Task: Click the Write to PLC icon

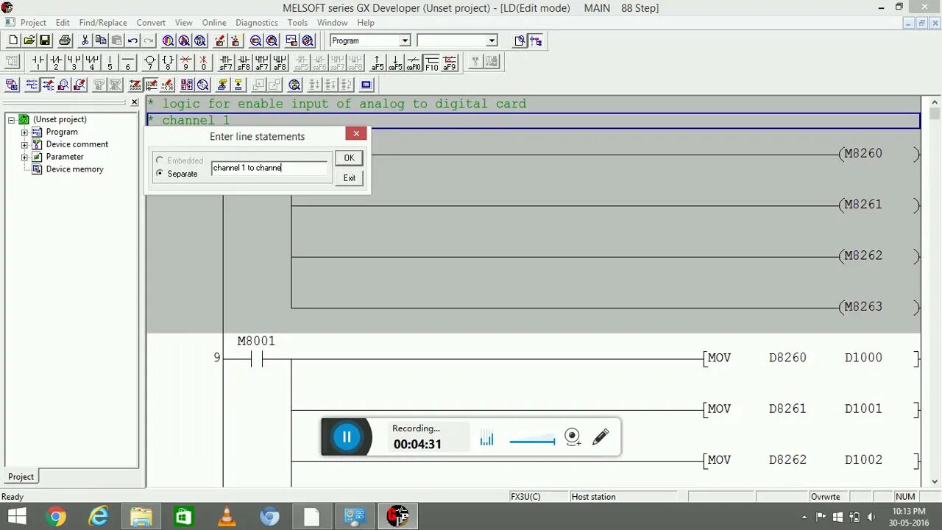Action: pos(220,40)
